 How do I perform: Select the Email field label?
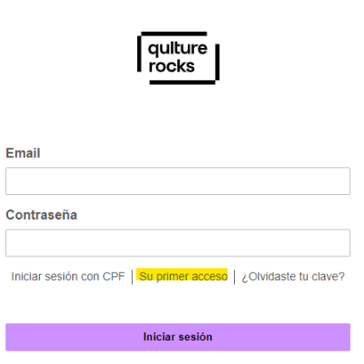pyautogui.click(x=23, y=153)
